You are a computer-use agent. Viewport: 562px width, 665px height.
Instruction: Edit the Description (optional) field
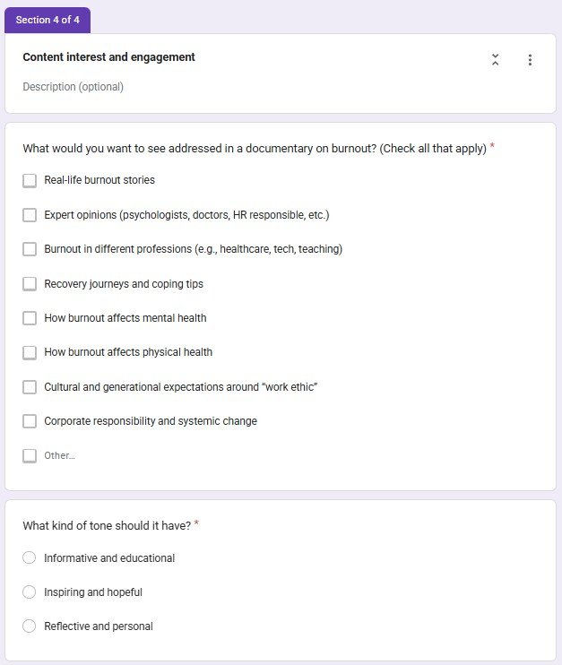tap(73, 87)
